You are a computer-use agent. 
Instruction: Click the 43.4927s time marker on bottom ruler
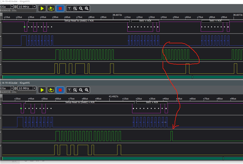(x=114, y=96)
